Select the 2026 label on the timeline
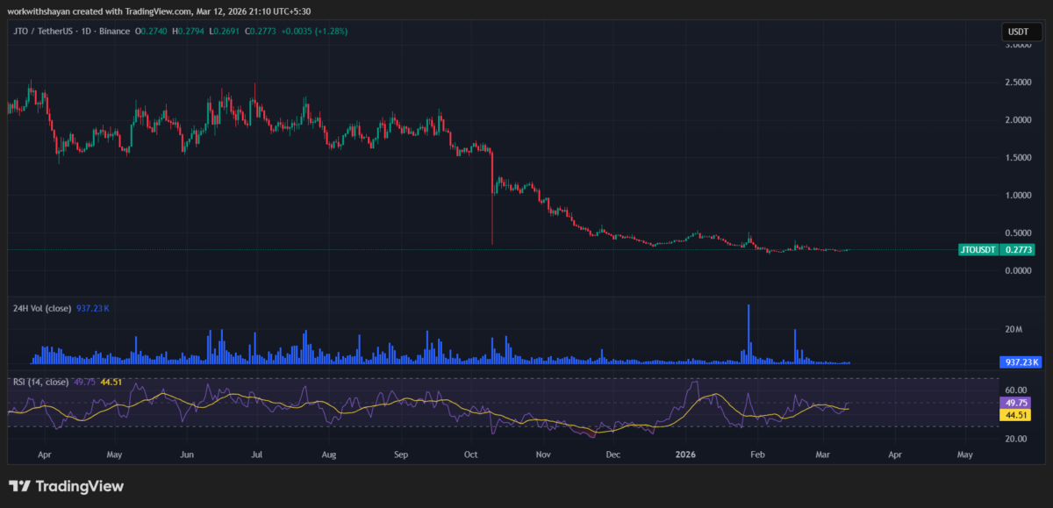Screen dimensions: 1053x508 [685, 454]
